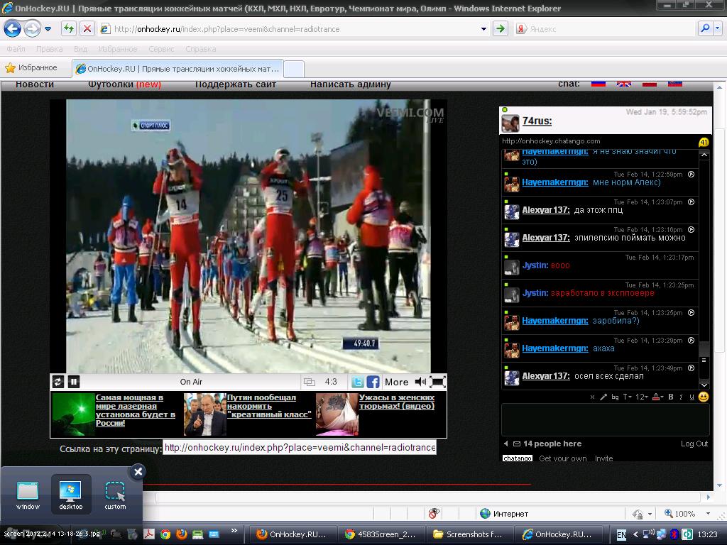727x545 pixels.
Task: Start search with the magnifier button
Action: point(705,28)
